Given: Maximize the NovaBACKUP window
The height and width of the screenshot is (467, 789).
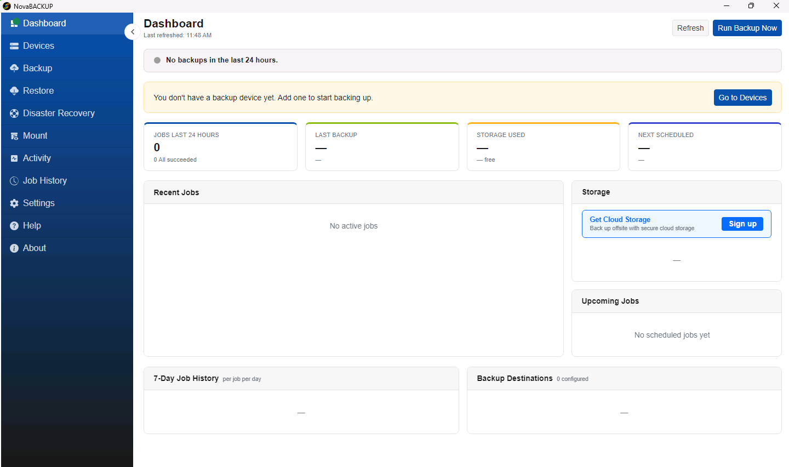Looking at the screenshot, I should point(751,6).
